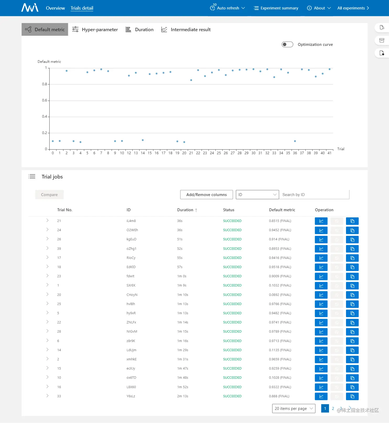389x423 pixels.
Task: Click the Search by ID input field
Action: [x=314, y=195]
